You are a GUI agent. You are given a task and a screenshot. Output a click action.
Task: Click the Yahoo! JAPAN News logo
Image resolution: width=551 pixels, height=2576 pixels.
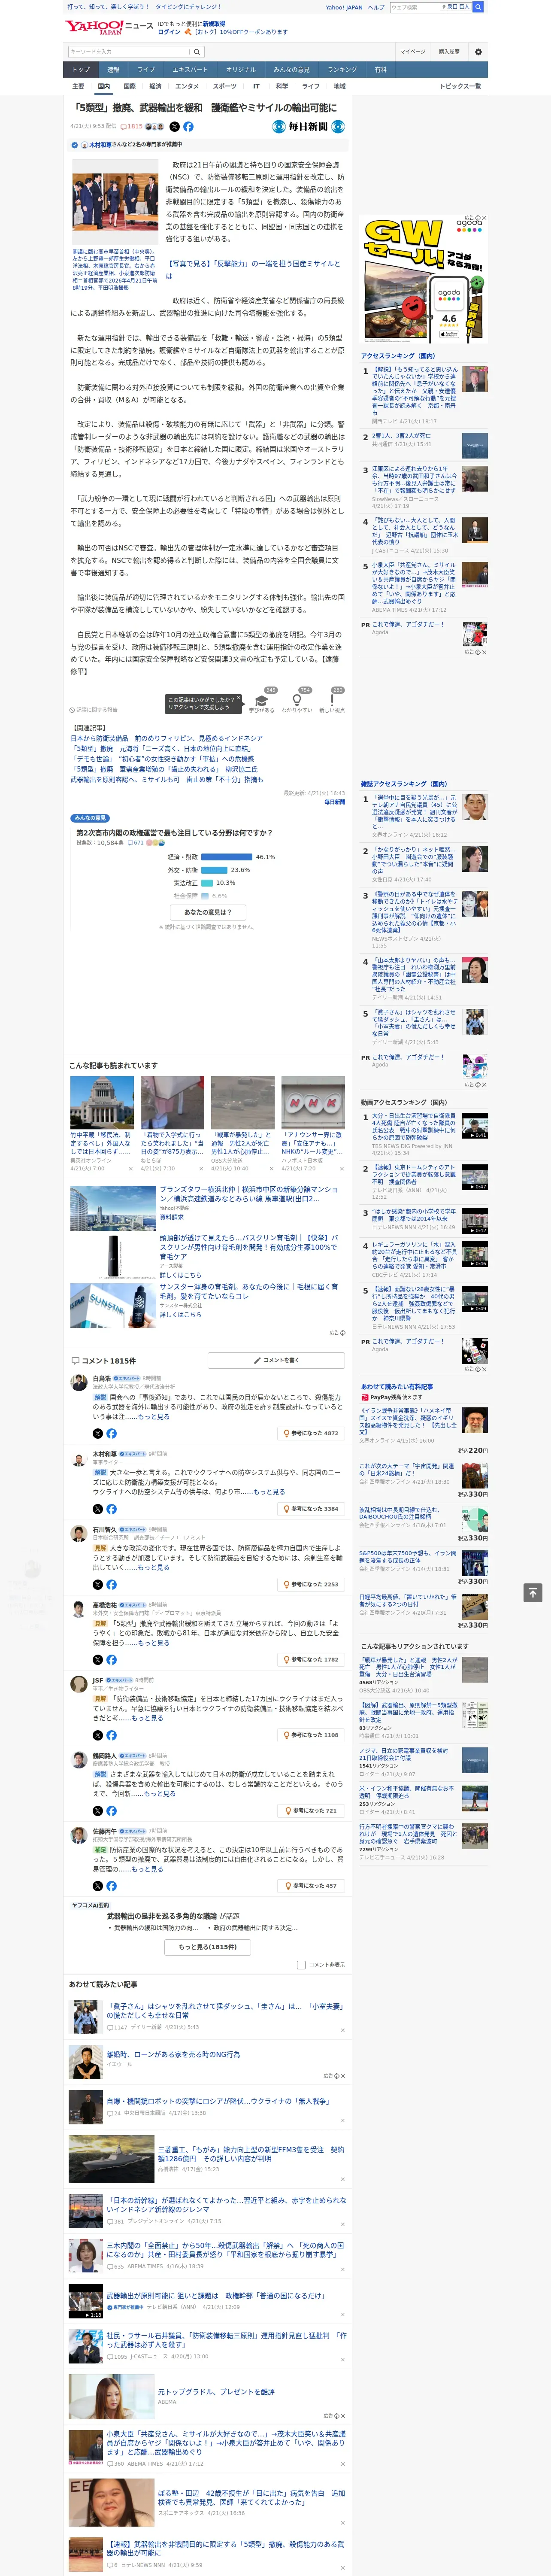click(x=110, y=27)
